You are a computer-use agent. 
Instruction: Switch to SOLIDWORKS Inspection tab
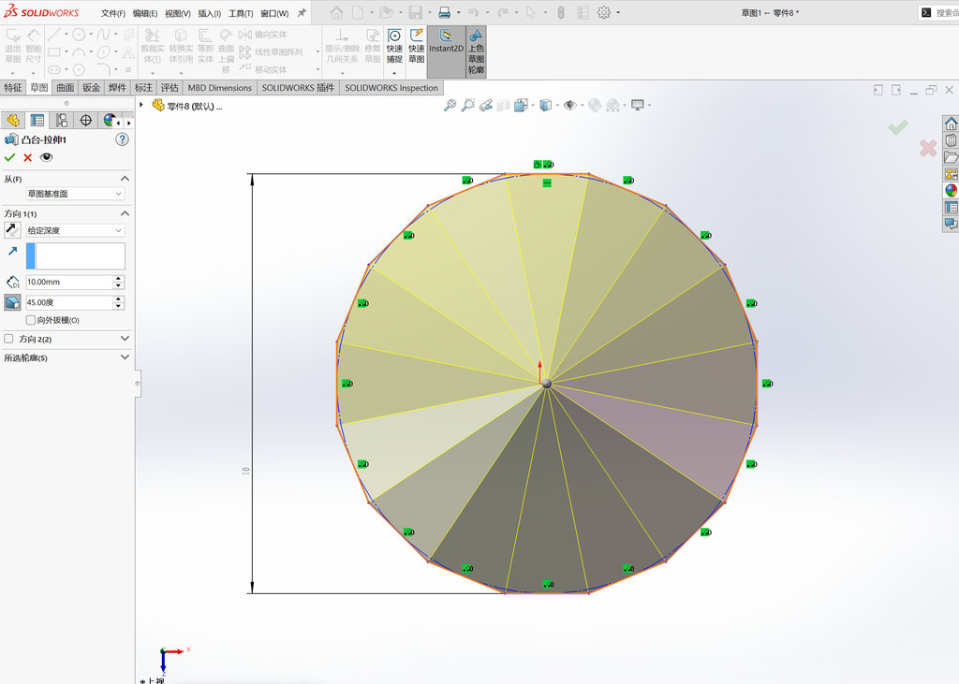pyautogui.click(x=391, y=87)
